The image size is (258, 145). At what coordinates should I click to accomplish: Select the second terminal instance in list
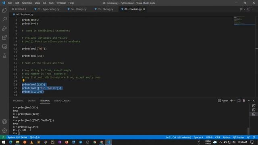(x=254, y=110)
